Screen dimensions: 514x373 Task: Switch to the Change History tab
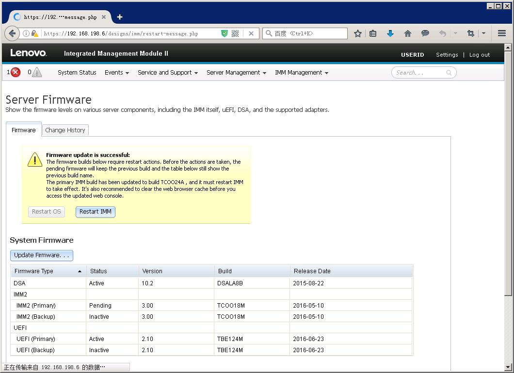tap(65, 130)
